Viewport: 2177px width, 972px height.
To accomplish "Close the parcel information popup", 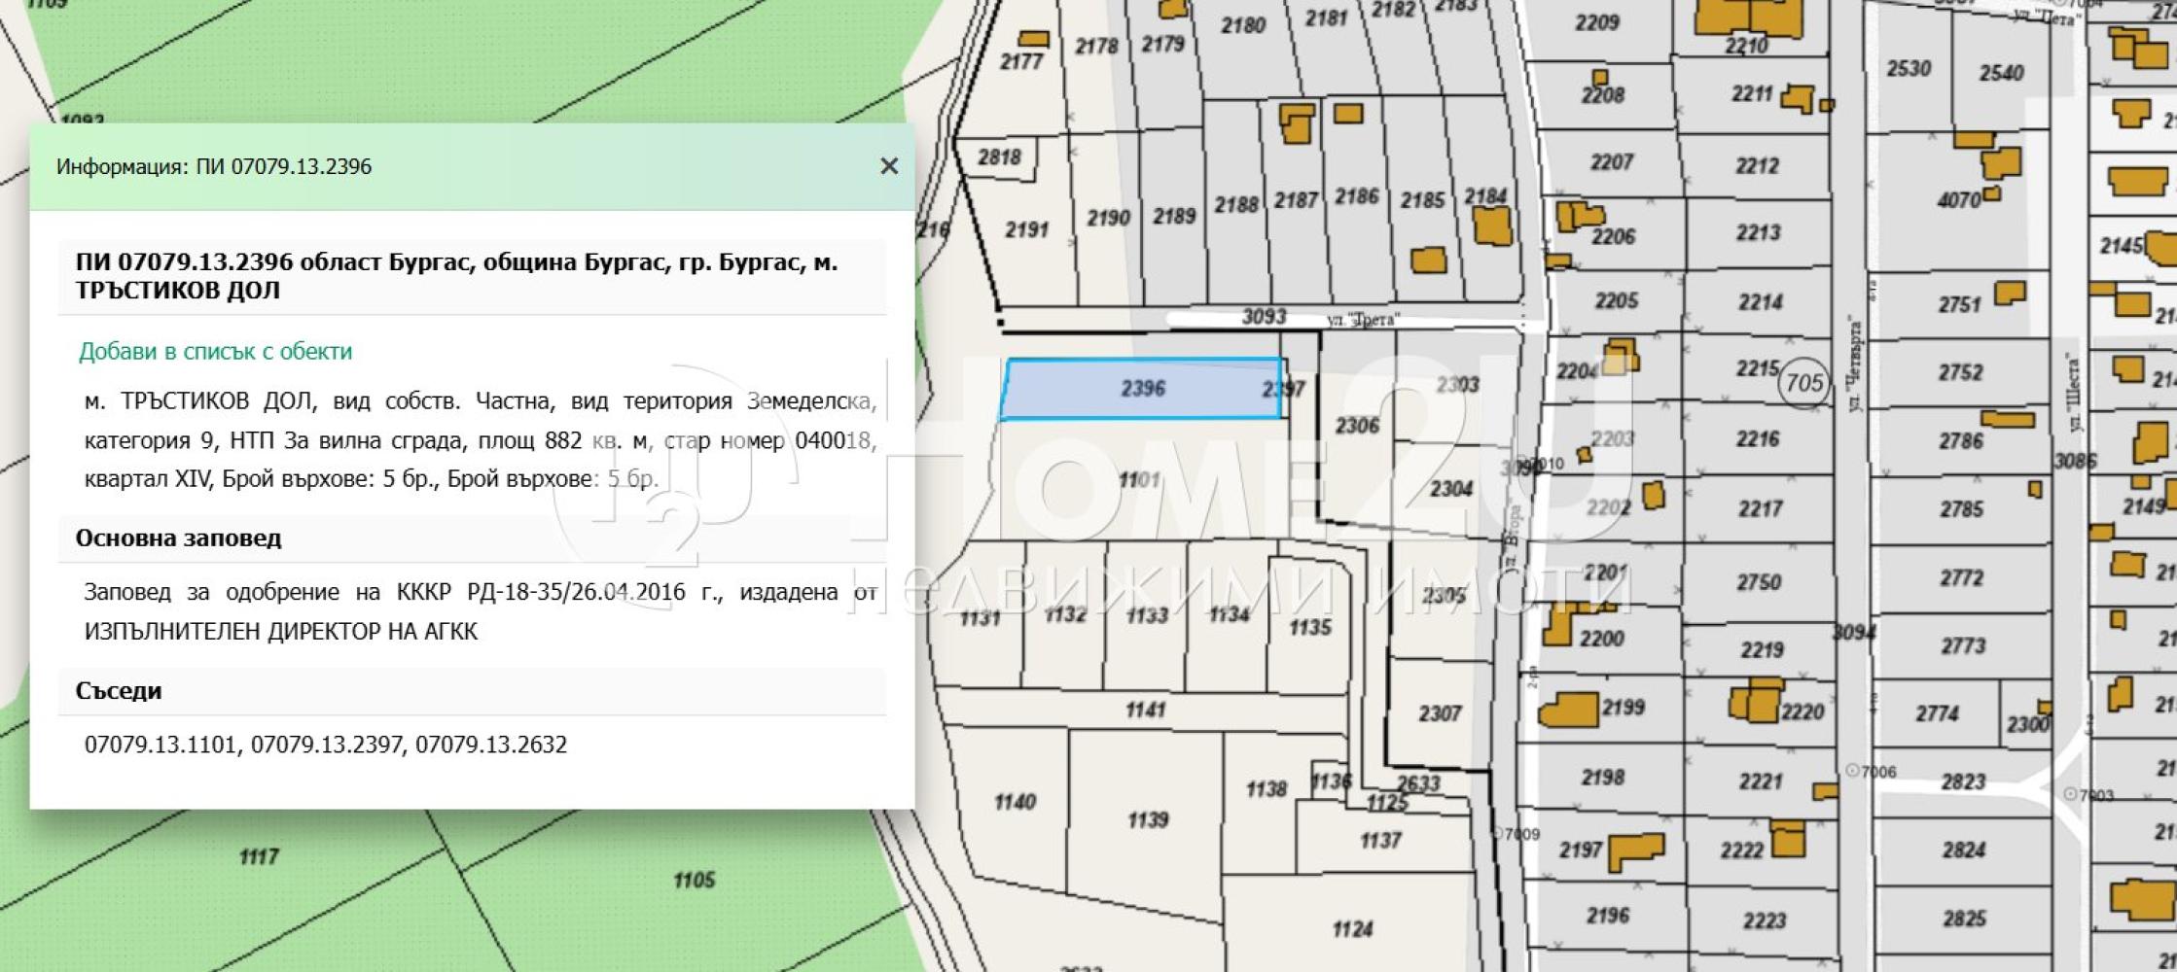I will click(x=888, y=166).
